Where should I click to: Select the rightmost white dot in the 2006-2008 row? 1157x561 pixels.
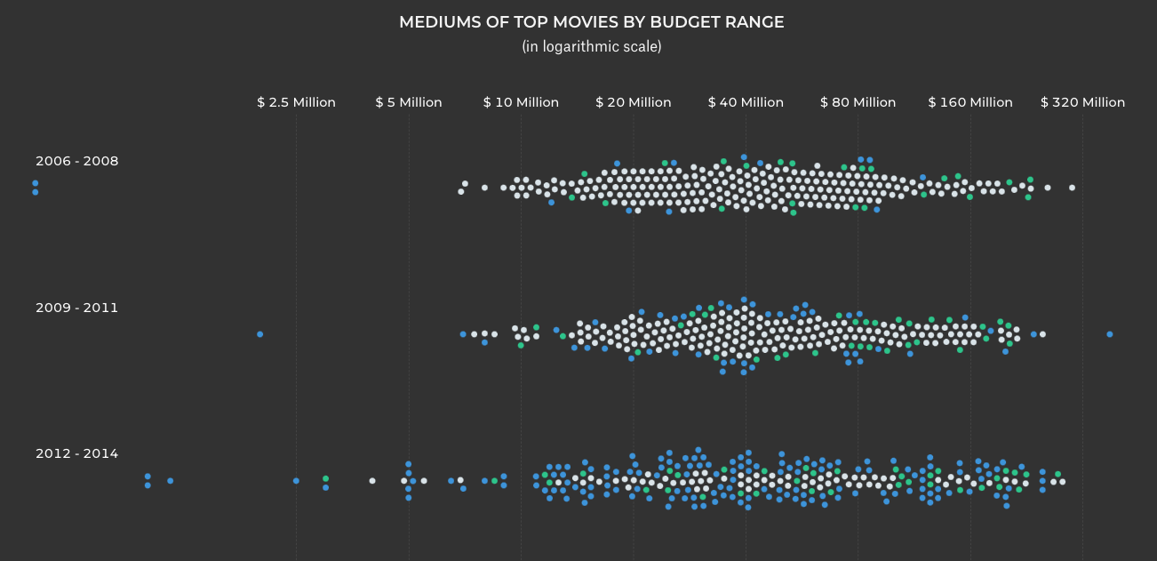[x=1072, y=188]
